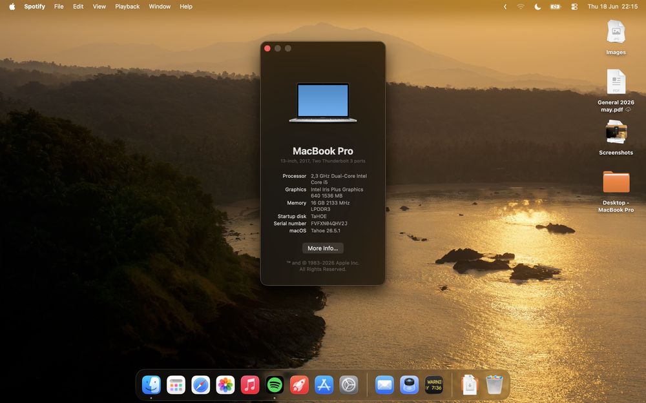The height and width of the screenshot is (403, 646).
Task: Open the Wi-Fi status menu
Action: (521, 6)
